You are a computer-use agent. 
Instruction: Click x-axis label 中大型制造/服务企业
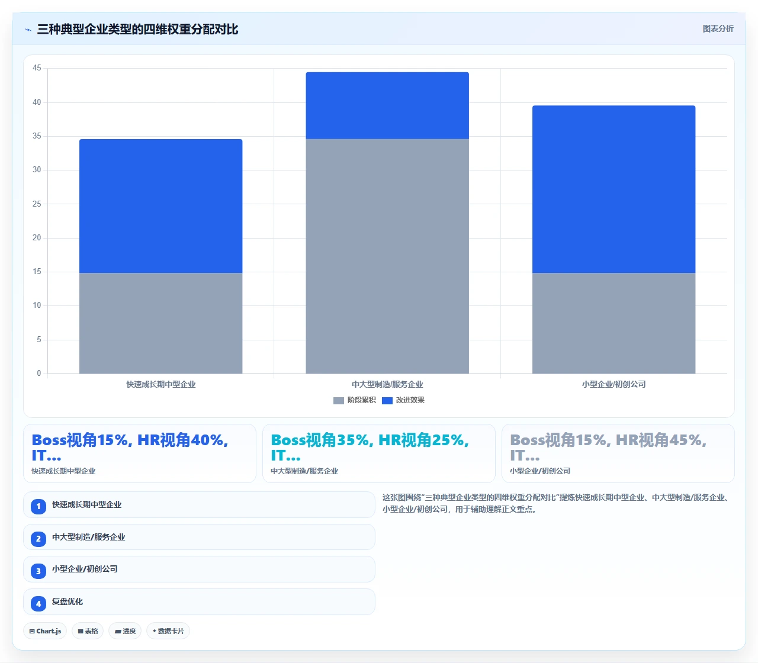[387, 384]
